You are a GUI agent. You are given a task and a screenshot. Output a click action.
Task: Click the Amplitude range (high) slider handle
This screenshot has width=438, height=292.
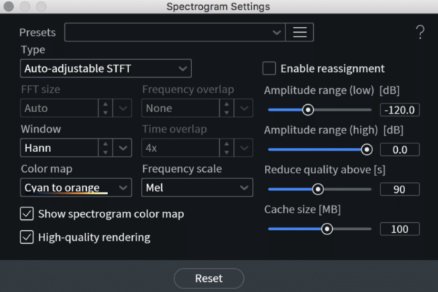tap(366, 149)
